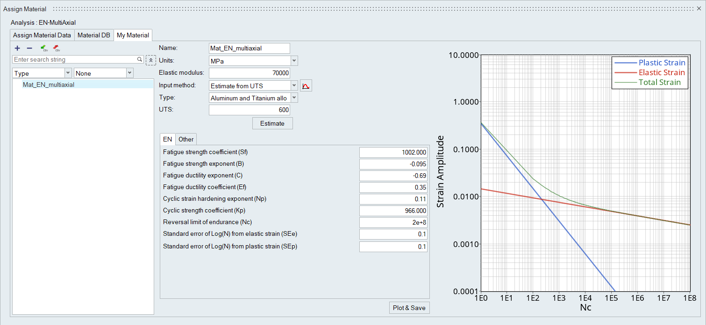The width and height of the screenshot is (706, 325).
Task: Click the search magnifier icon
Action: coord(140,59)
